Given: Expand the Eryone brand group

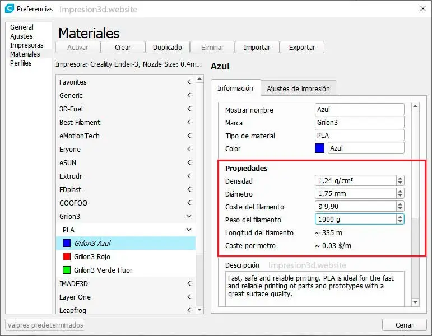Looking at the screenshot, I should point(189,149).
